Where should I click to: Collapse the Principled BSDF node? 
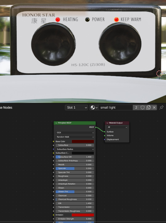point(56,123)
